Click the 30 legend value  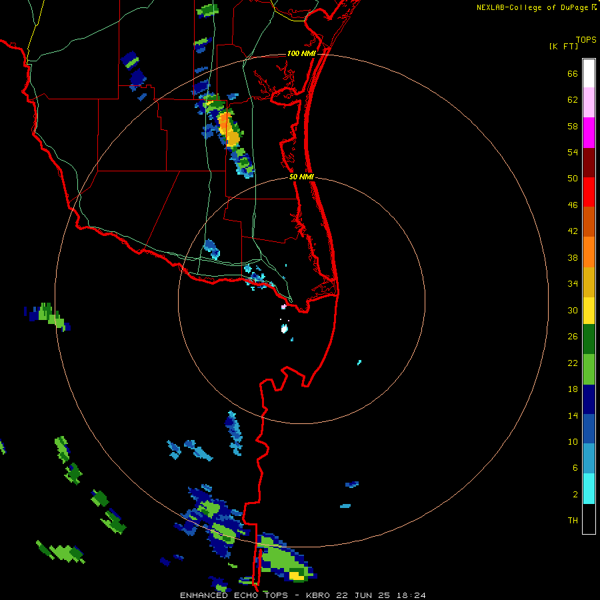pos(573,310)
